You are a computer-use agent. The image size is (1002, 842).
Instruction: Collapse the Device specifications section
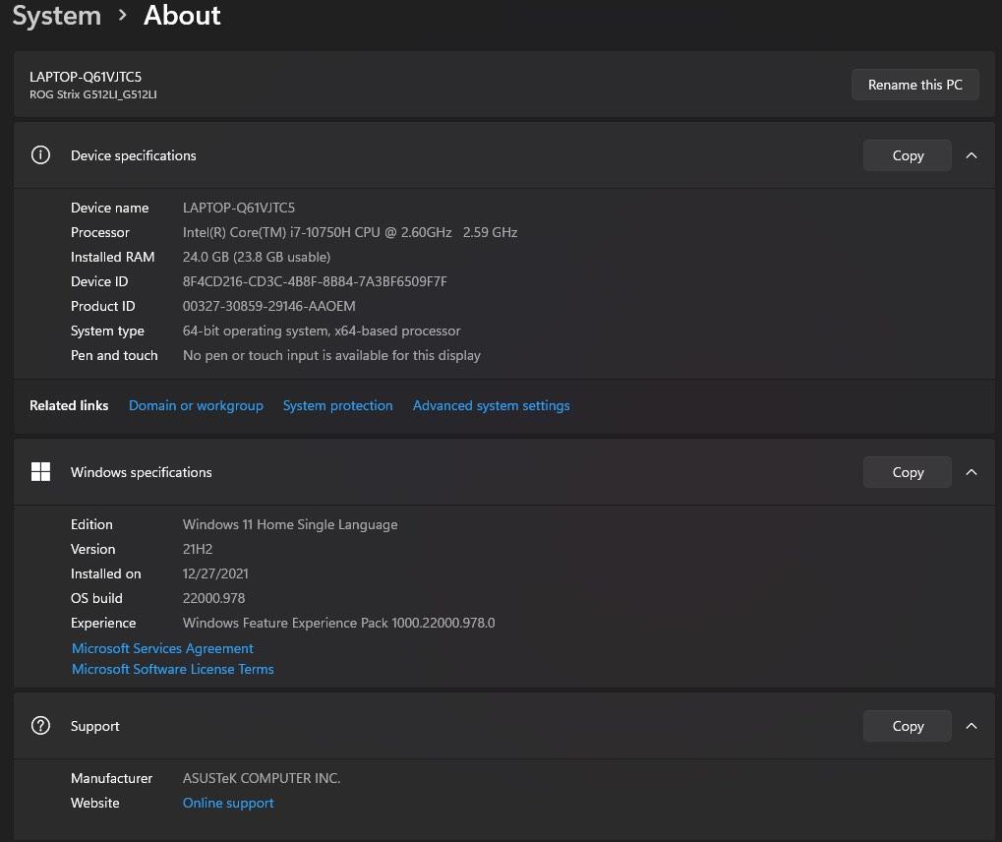coord(972,155)
